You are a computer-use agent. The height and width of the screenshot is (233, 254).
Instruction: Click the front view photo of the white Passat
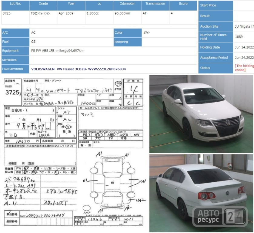201,114
